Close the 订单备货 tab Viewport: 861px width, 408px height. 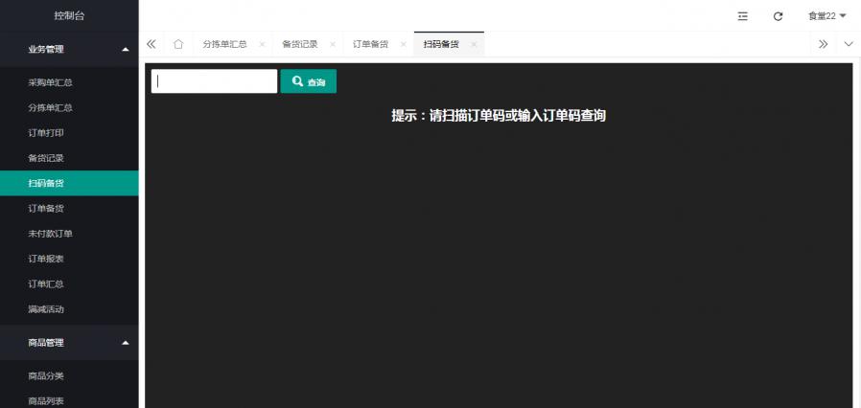pos(404,44)
